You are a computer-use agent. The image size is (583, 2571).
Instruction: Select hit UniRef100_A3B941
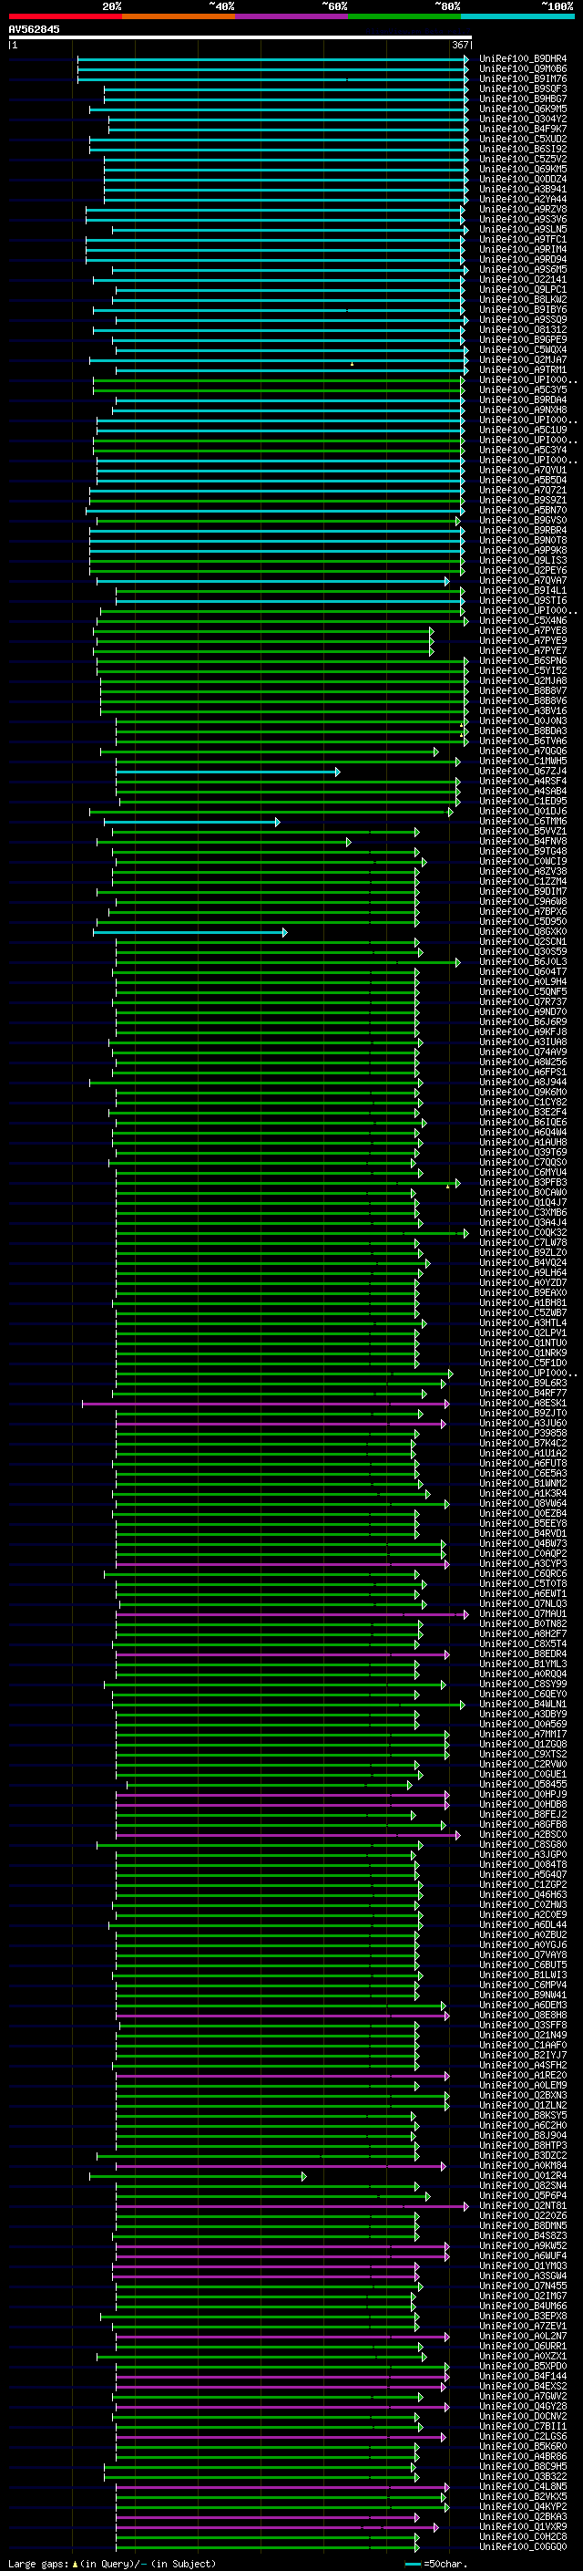522,189
